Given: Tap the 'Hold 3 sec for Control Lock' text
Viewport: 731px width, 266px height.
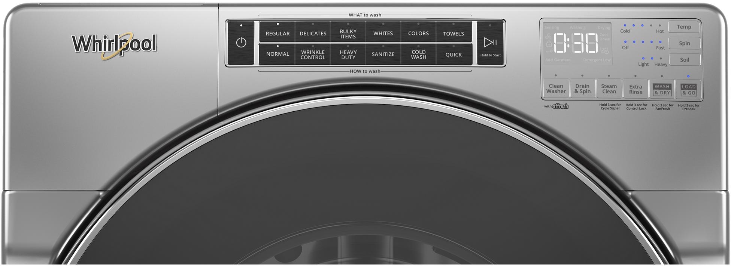Looking at the screenshot, I should [x=636, y=106].
